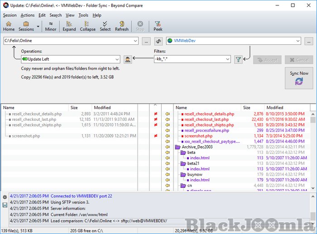Toggle the Peek filter button
This screenshot has height=234, width=317.
(158, 26)
